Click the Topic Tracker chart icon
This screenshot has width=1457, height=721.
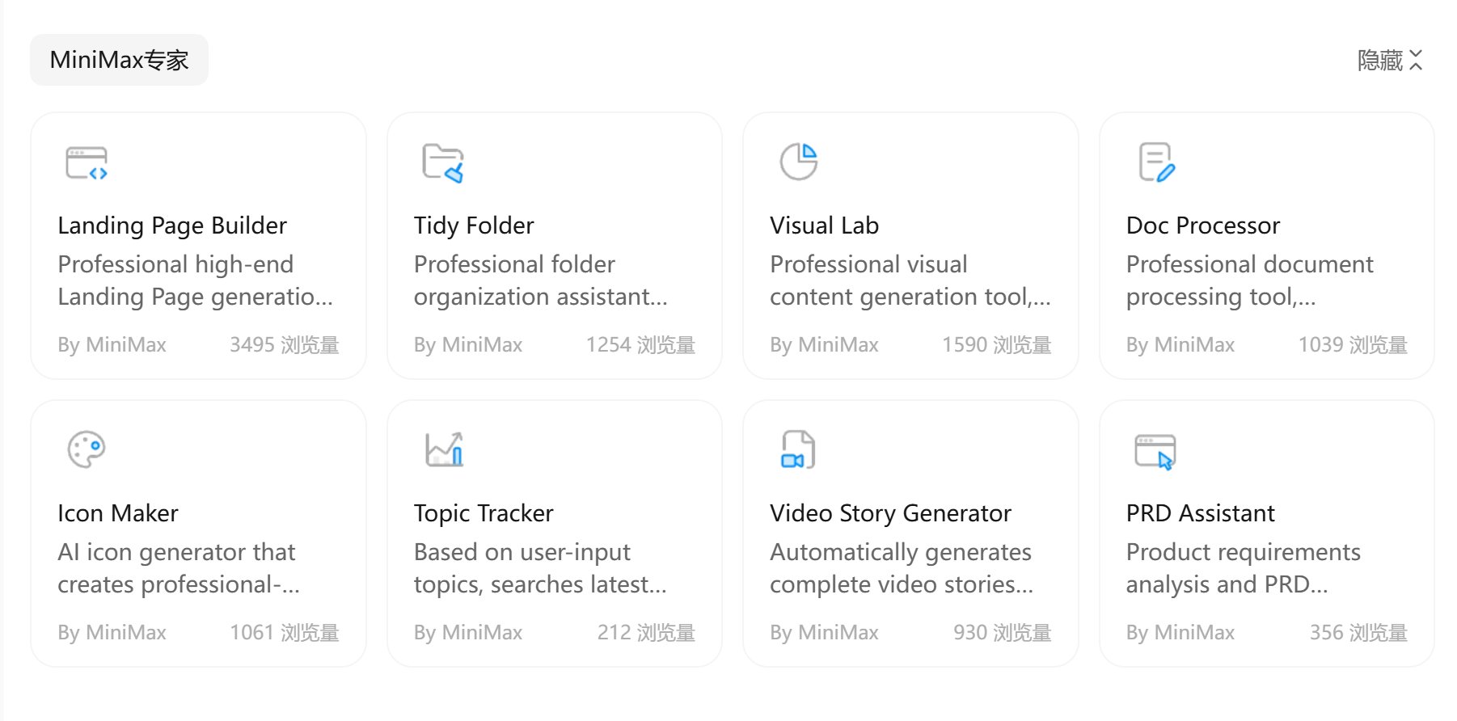coord(444,449)
